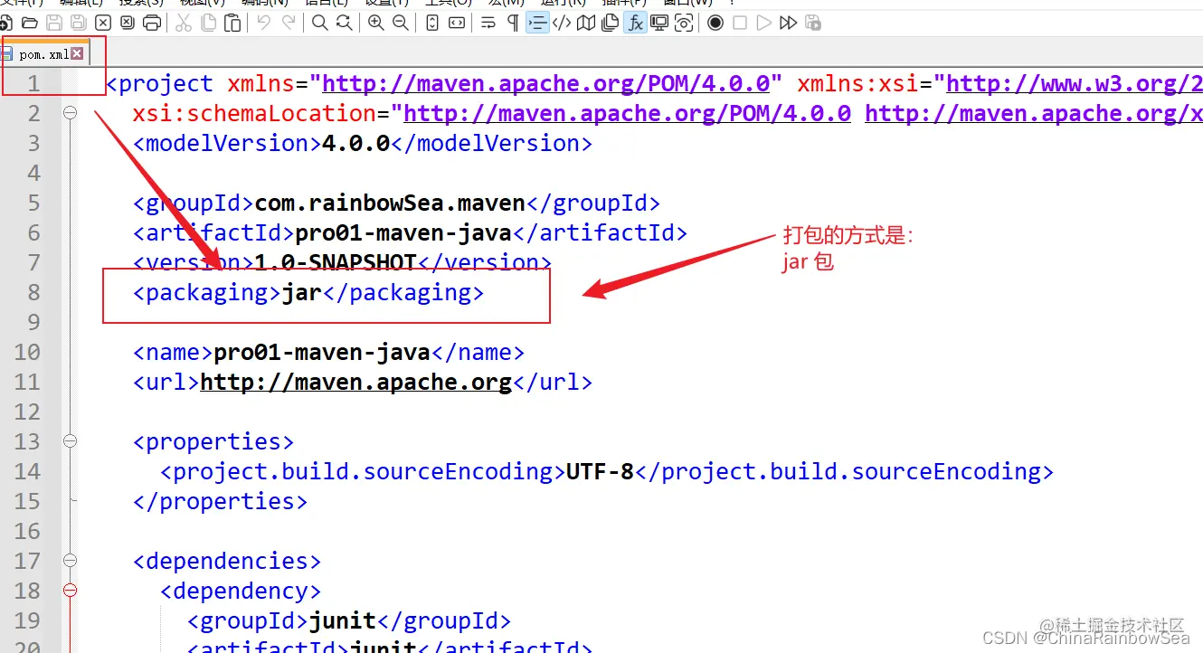Open the second schemaLocation link on line 2

point(1034,114)
